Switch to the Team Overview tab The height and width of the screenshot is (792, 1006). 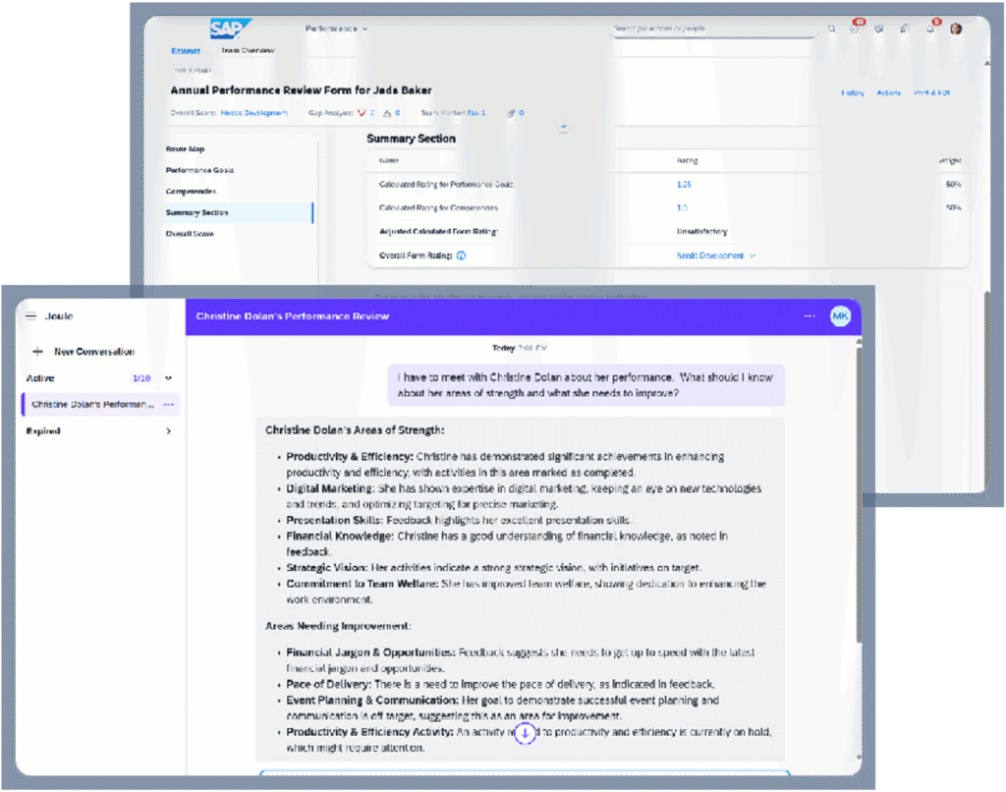point(247,49)
